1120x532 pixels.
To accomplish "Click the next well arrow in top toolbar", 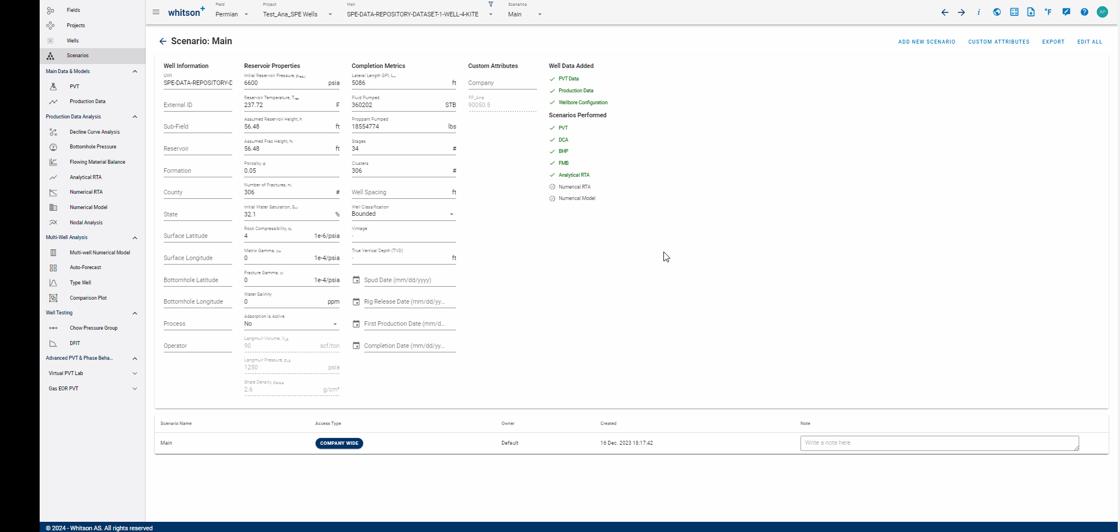I will tap(961, 12).
